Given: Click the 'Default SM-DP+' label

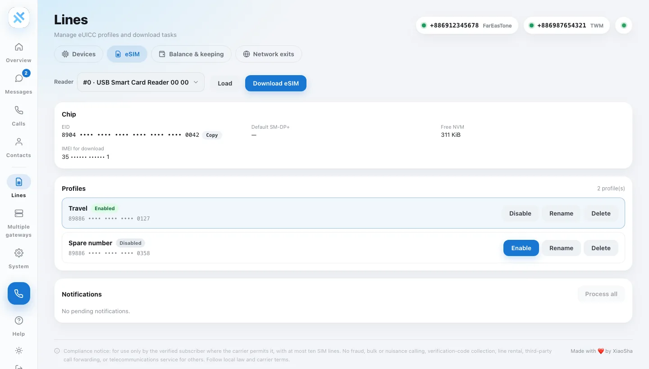Looking at the screenshot, I should coord(270,127).
